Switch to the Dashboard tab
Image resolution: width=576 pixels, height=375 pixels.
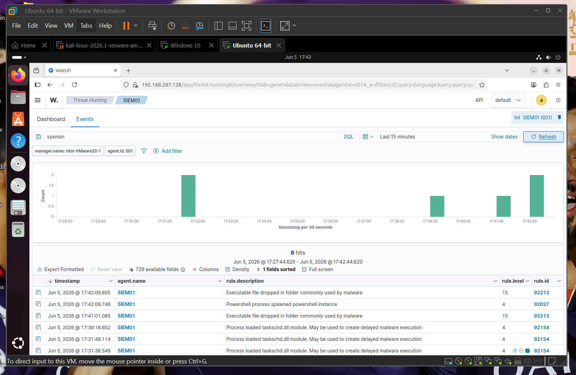pos(51,119)
